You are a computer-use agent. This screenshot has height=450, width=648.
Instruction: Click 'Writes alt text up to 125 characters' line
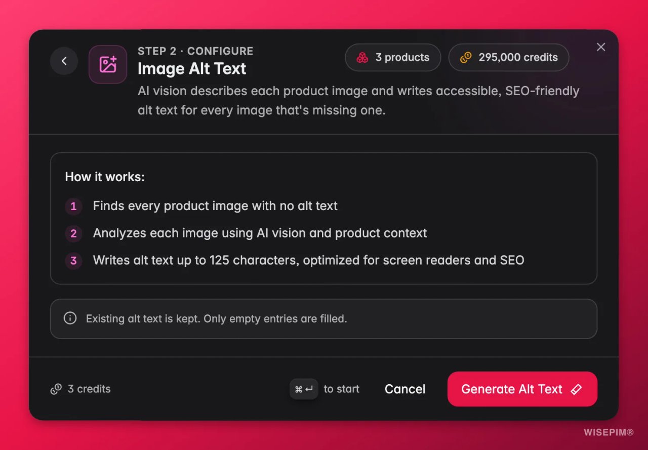[x=309, y=261]
